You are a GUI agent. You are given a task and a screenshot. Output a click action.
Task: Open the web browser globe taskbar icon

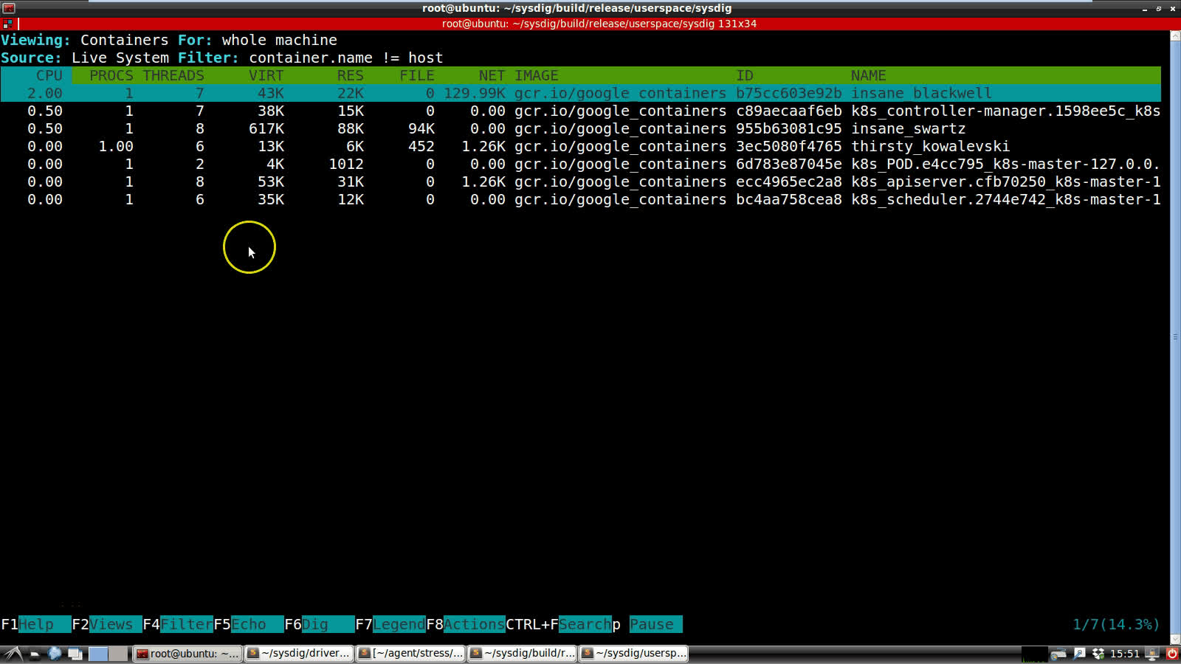coord(55,654)
